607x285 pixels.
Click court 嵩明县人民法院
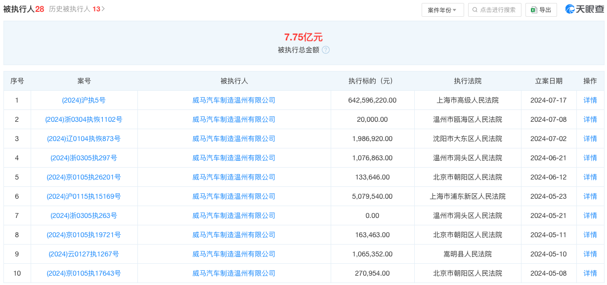click(468, 254)
